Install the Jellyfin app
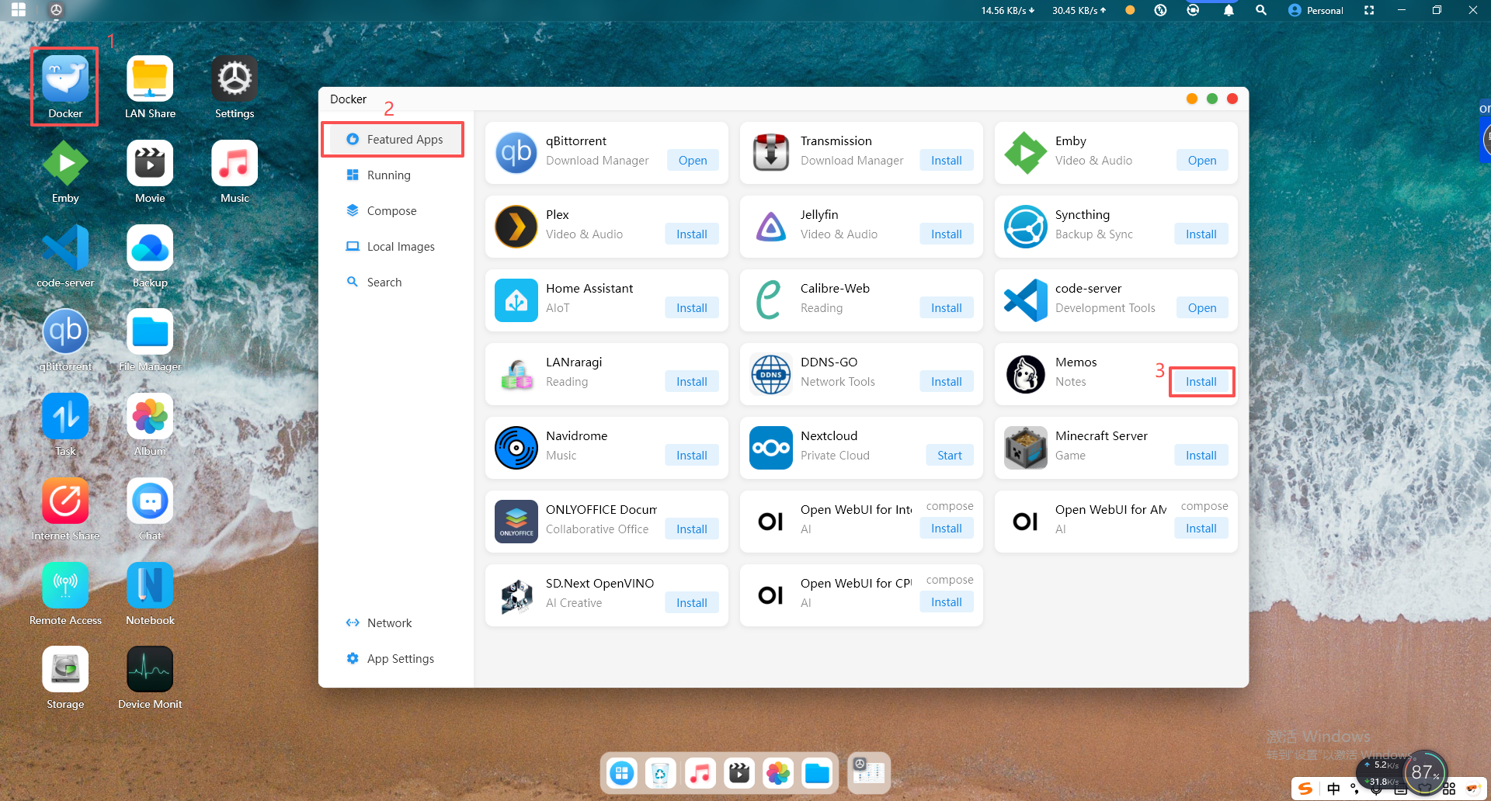Viewport: 1491px width, 801px height. click(947, 234)
